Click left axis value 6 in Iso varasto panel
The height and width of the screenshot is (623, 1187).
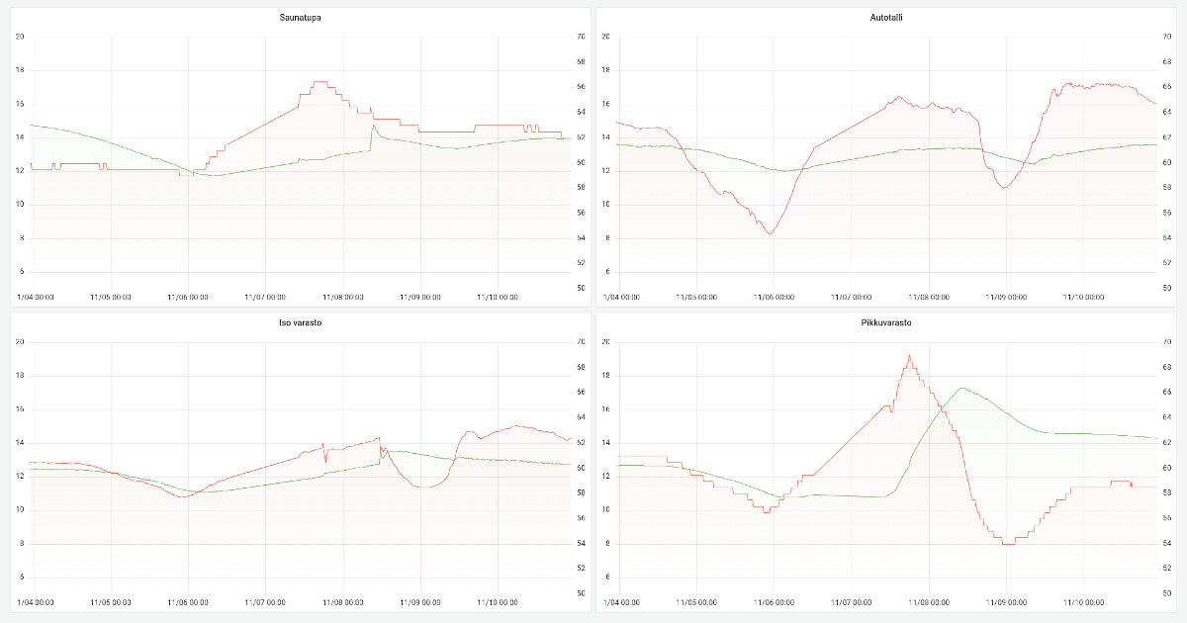point(21,578)
